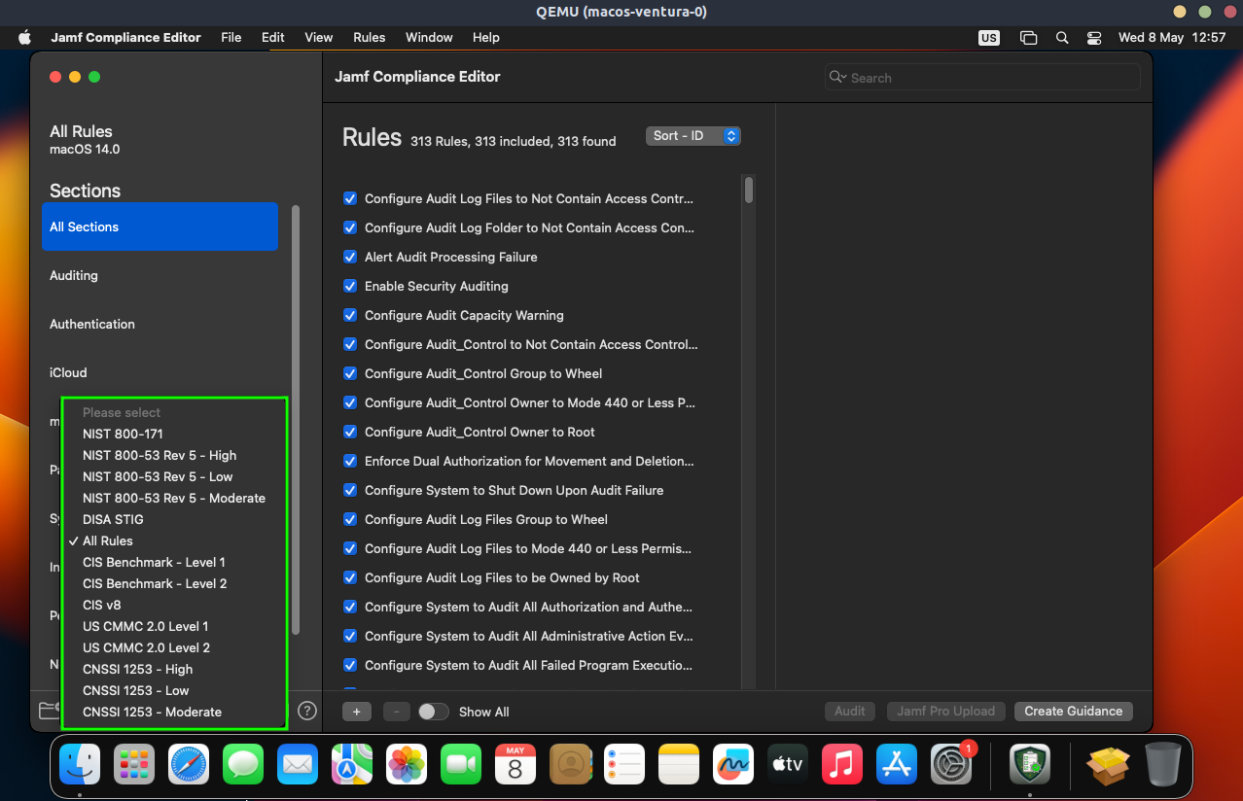Viewport: 1243px width, 801px height.
Task: Click the rules list vertical scrollbar
Action: coord(748,190)
